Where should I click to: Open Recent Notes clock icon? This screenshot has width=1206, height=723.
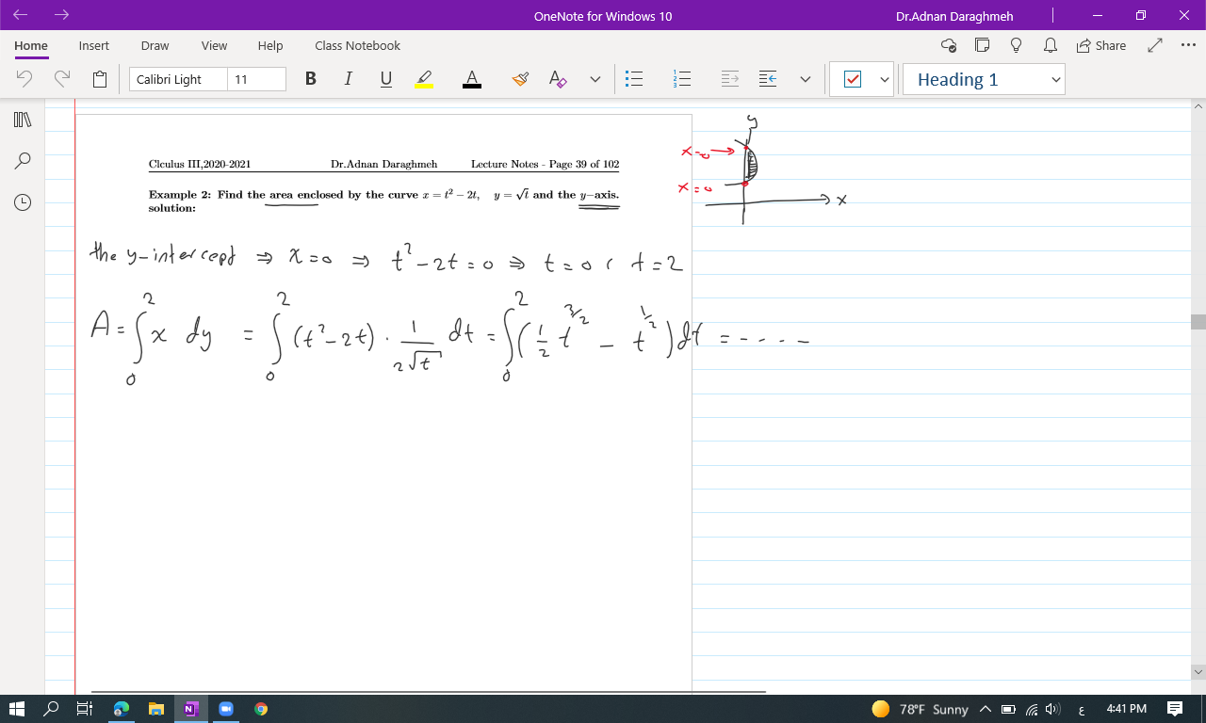click(23, 201)
